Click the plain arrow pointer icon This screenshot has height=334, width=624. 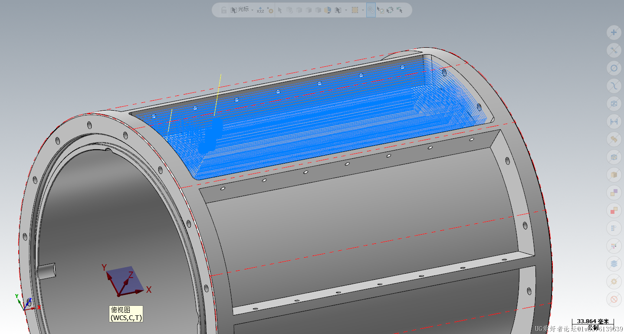[280, 10]
